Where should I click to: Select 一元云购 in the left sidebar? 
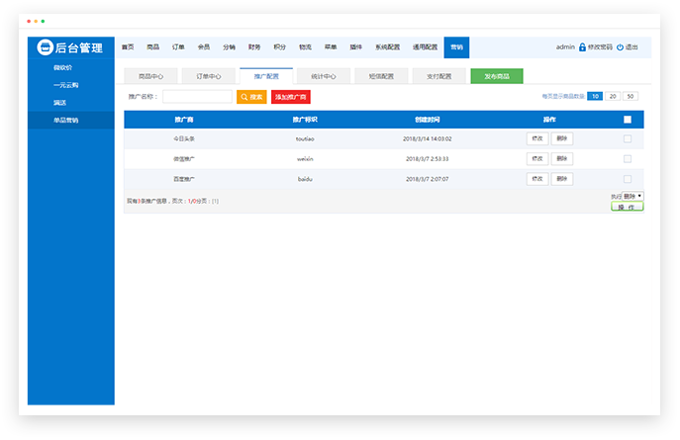(66, 85)
